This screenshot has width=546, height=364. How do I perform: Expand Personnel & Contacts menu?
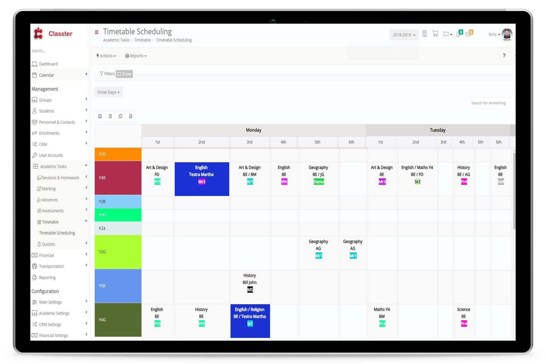[x=59, y=122]
